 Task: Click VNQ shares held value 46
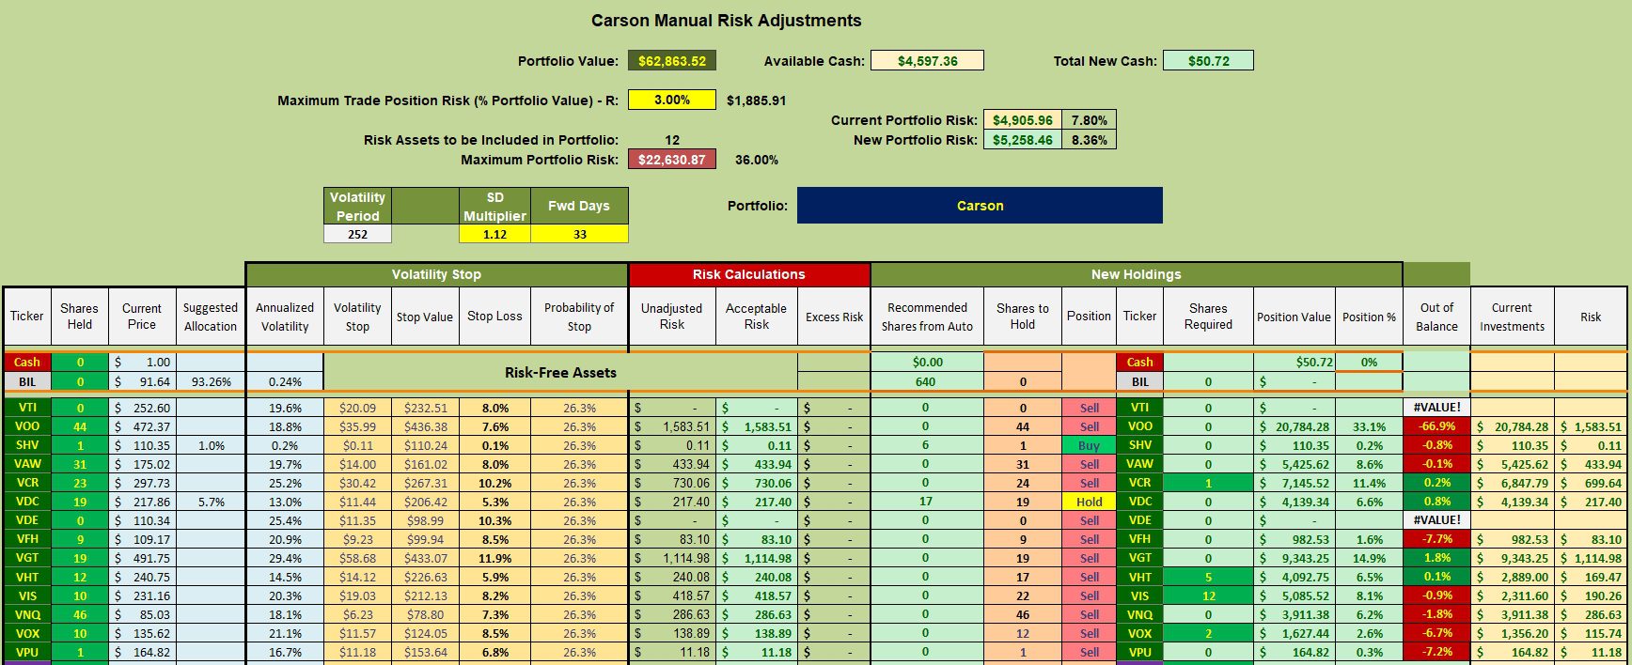[80, 614]
